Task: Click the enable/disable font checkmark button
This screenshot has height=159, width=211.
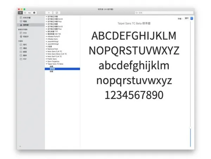Action: coord(57,13)
